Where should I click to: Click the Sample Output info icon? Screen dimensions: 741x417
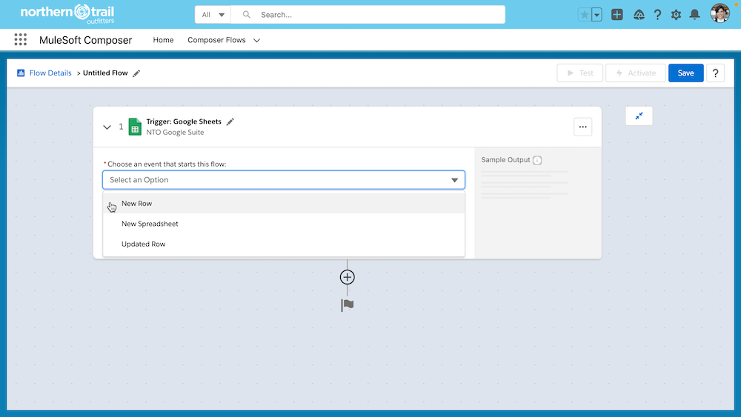point(537,160)
